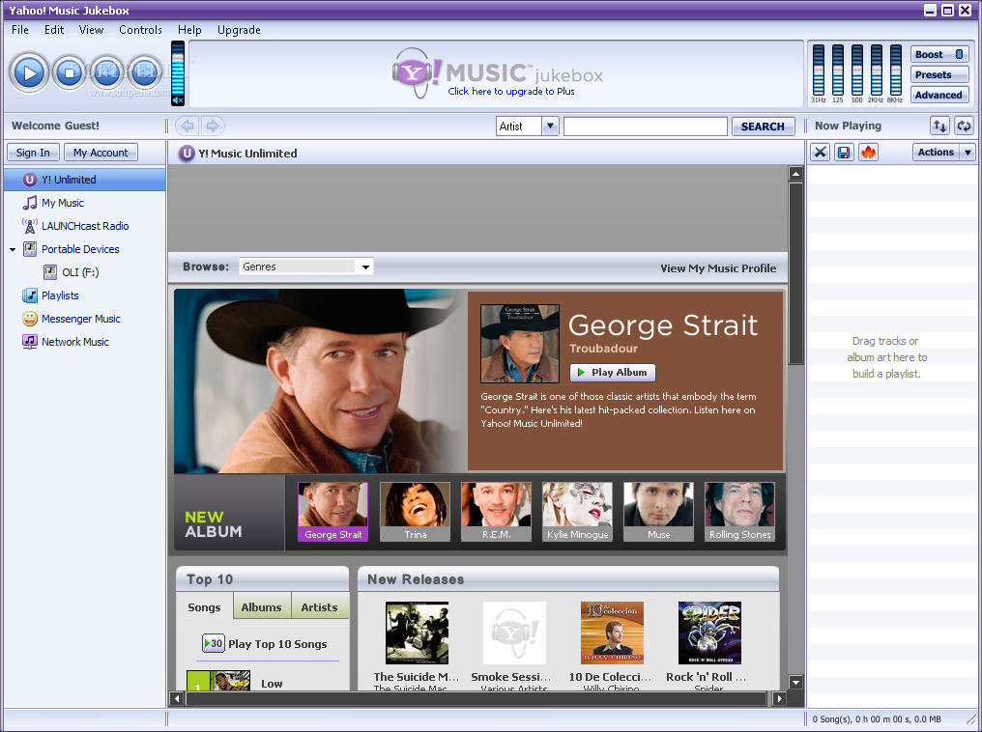The width and height of the screenshot is (982, 732).
Task: Open the Upgrade menu
Action: [239, 29]
